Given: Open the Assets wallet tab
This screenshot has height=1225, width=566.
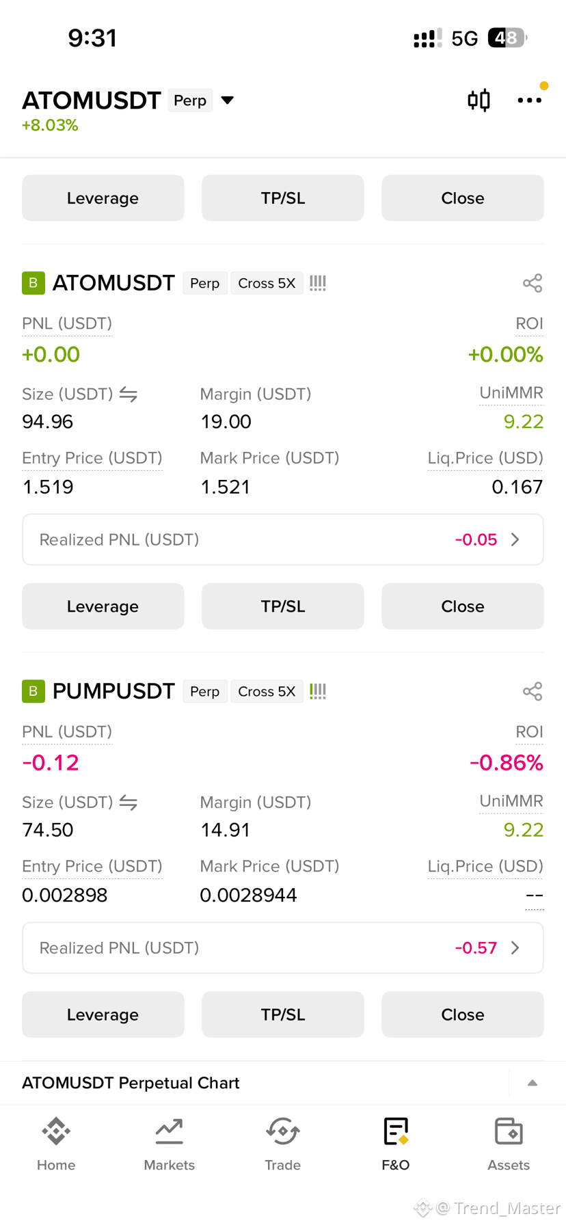Looking at the screenshot, I should [509, 1144].
